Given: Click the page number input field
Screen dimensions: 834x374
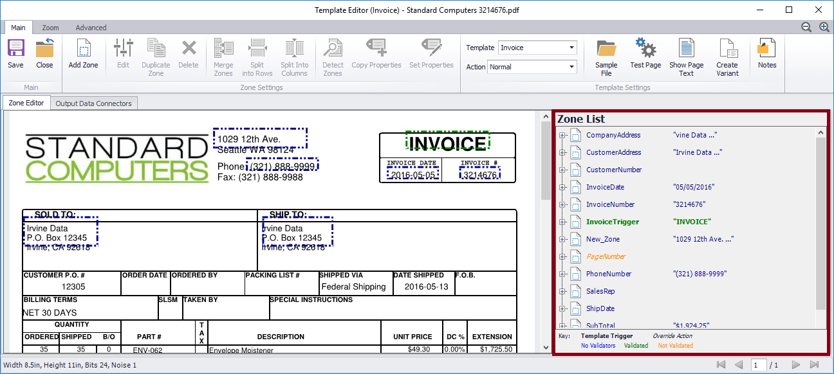Looking at the screenshot, I should click(758, 365).
